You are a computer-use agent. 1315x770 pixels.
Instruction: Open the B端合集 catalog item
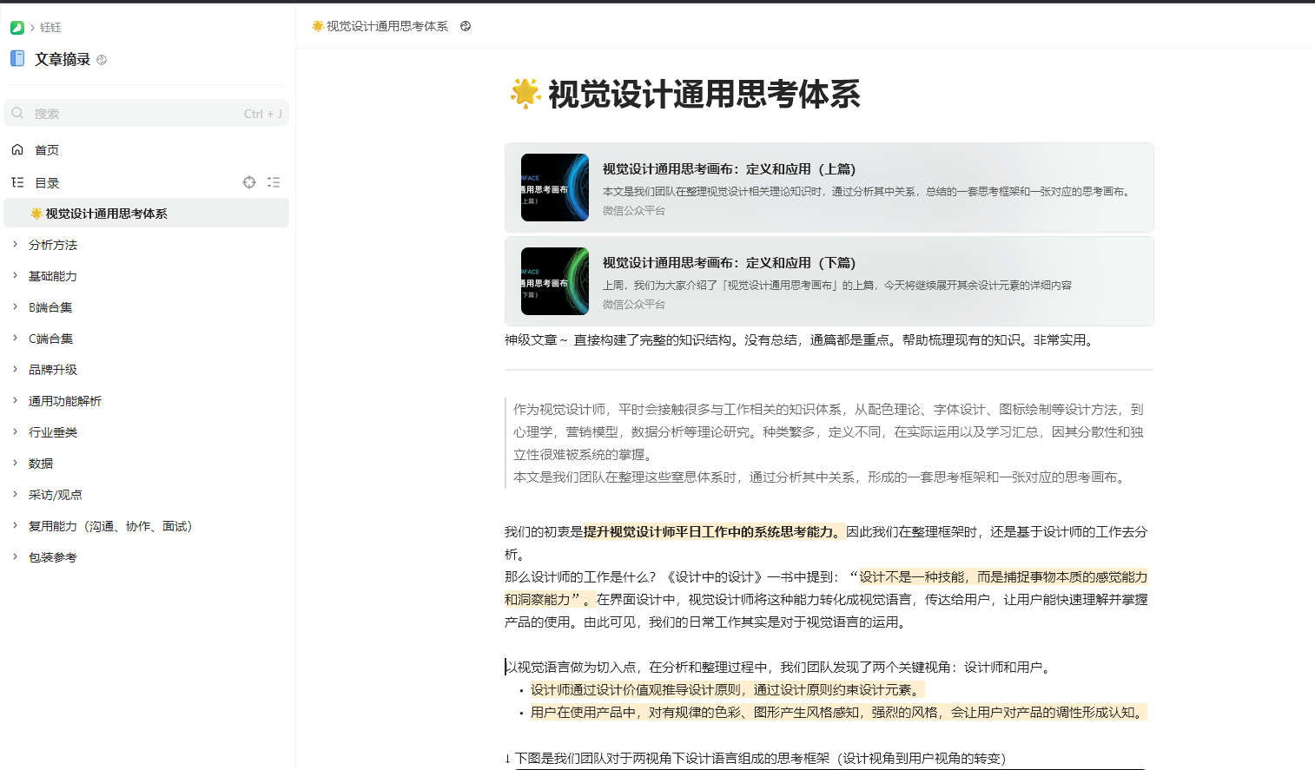click(50, 307)
